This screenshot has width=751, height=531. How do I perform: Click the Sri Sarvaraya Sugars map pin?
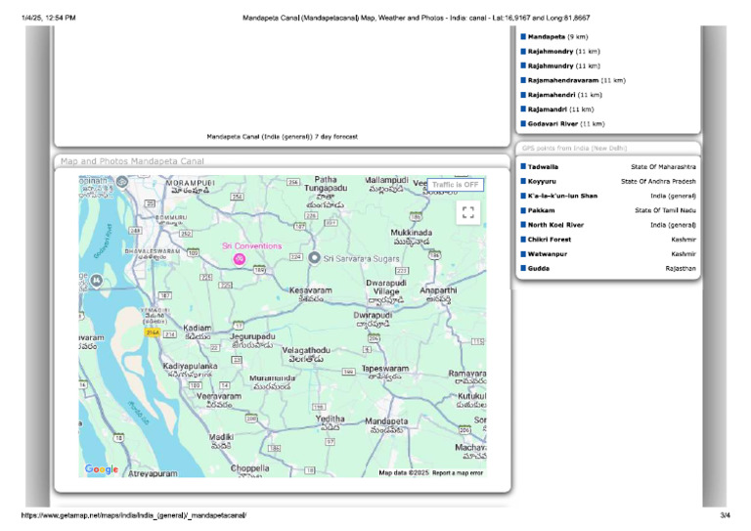coord(314,257)
